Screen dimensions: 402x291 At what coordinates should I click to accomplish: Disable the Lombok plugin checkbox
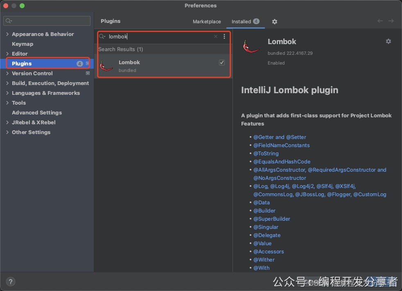222,63
